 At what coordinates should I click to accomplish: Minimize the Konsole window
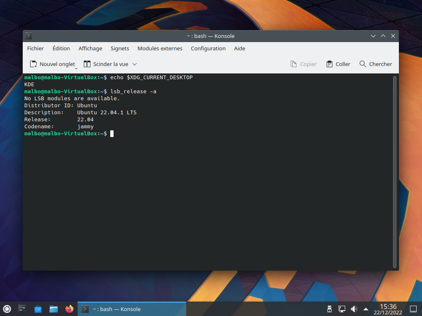click(373, 36)
